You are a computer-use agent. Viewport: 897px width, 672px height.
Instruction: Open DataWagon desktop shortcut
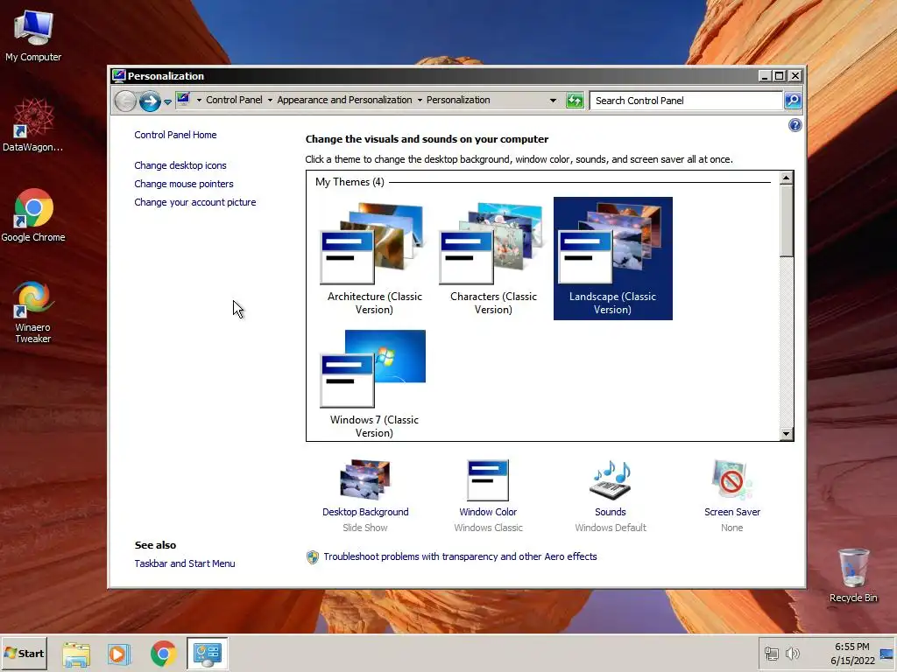[x=33, y=125]
